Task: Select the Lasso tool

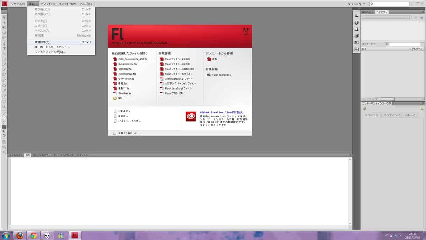Action: (4, 37)
